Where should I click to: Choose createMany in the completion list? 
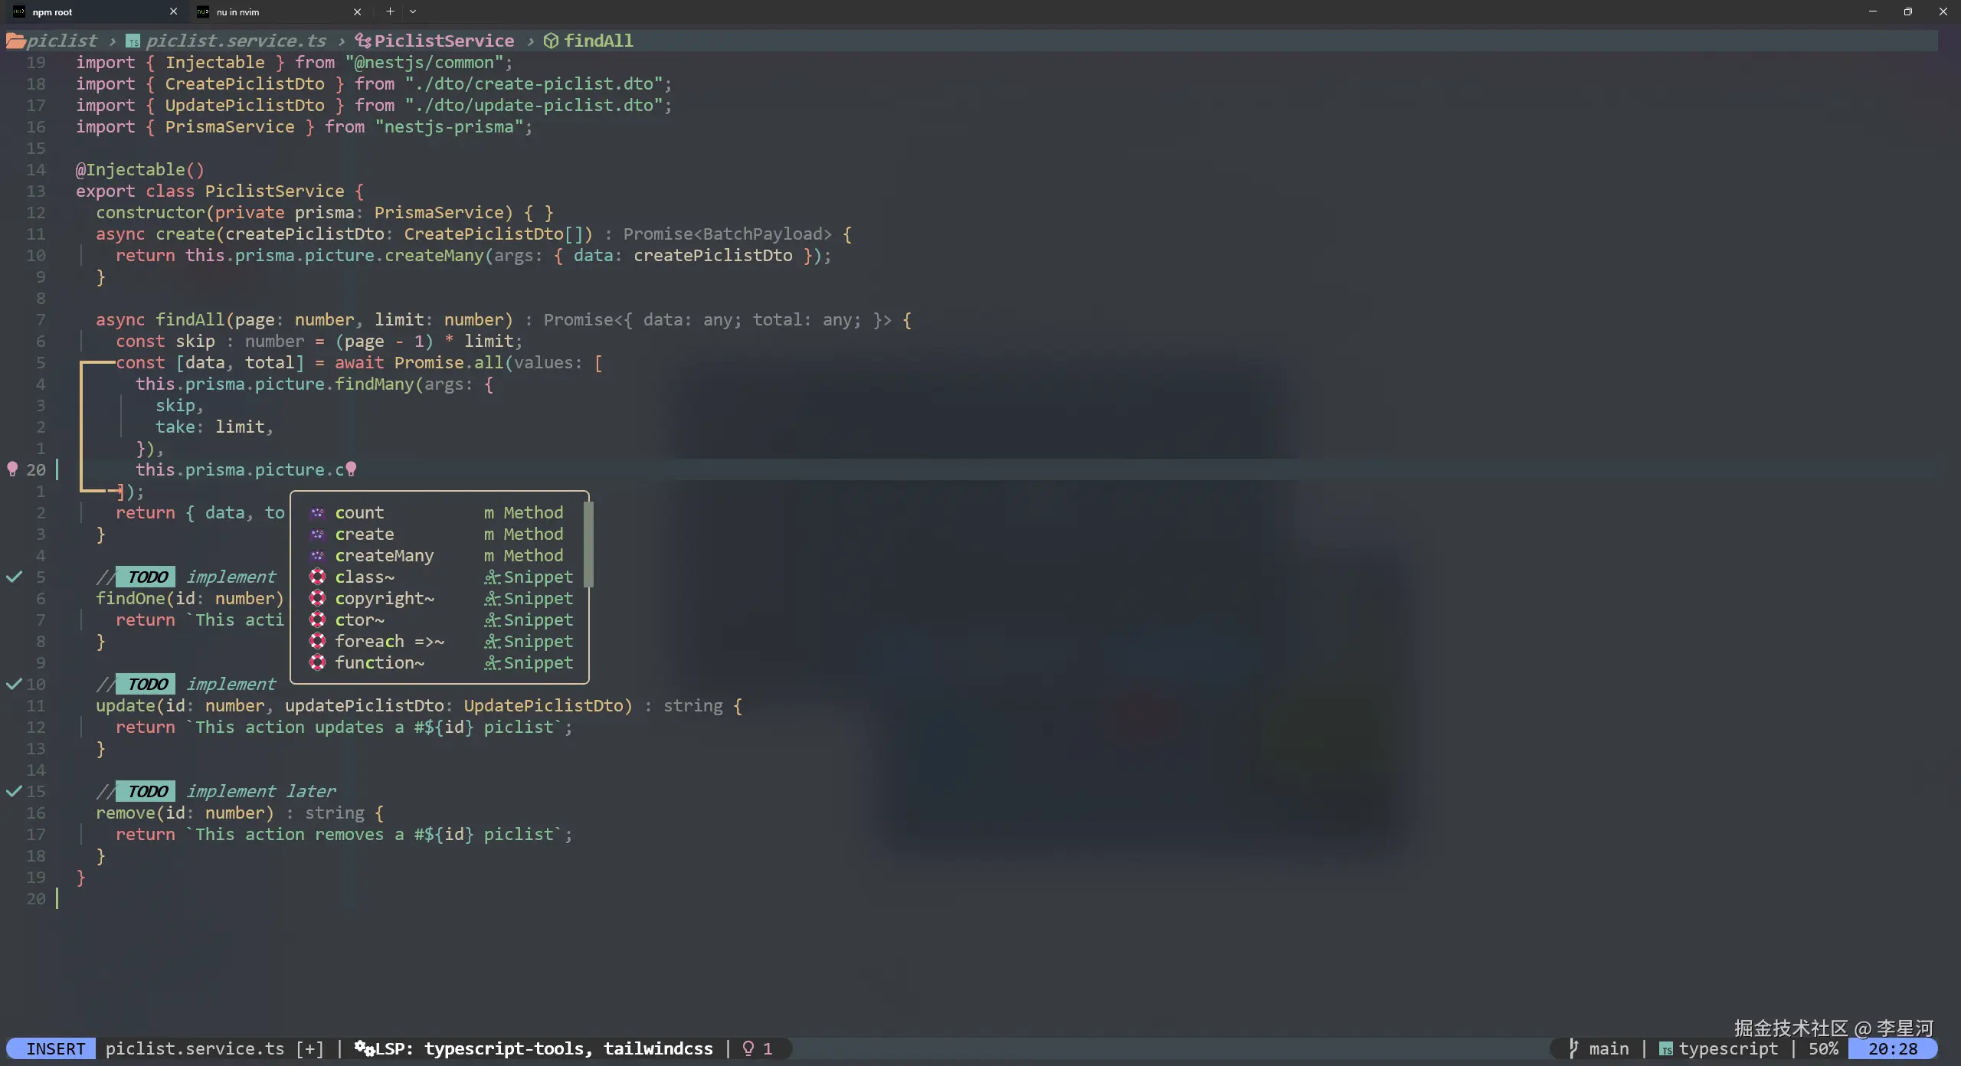pos(384,555)
